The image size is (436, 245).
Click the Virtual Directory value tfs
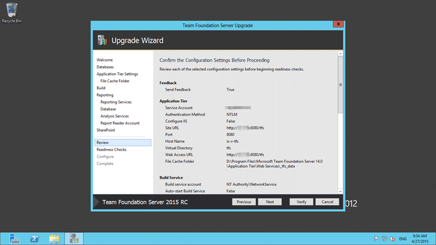[x=228, y=148]
